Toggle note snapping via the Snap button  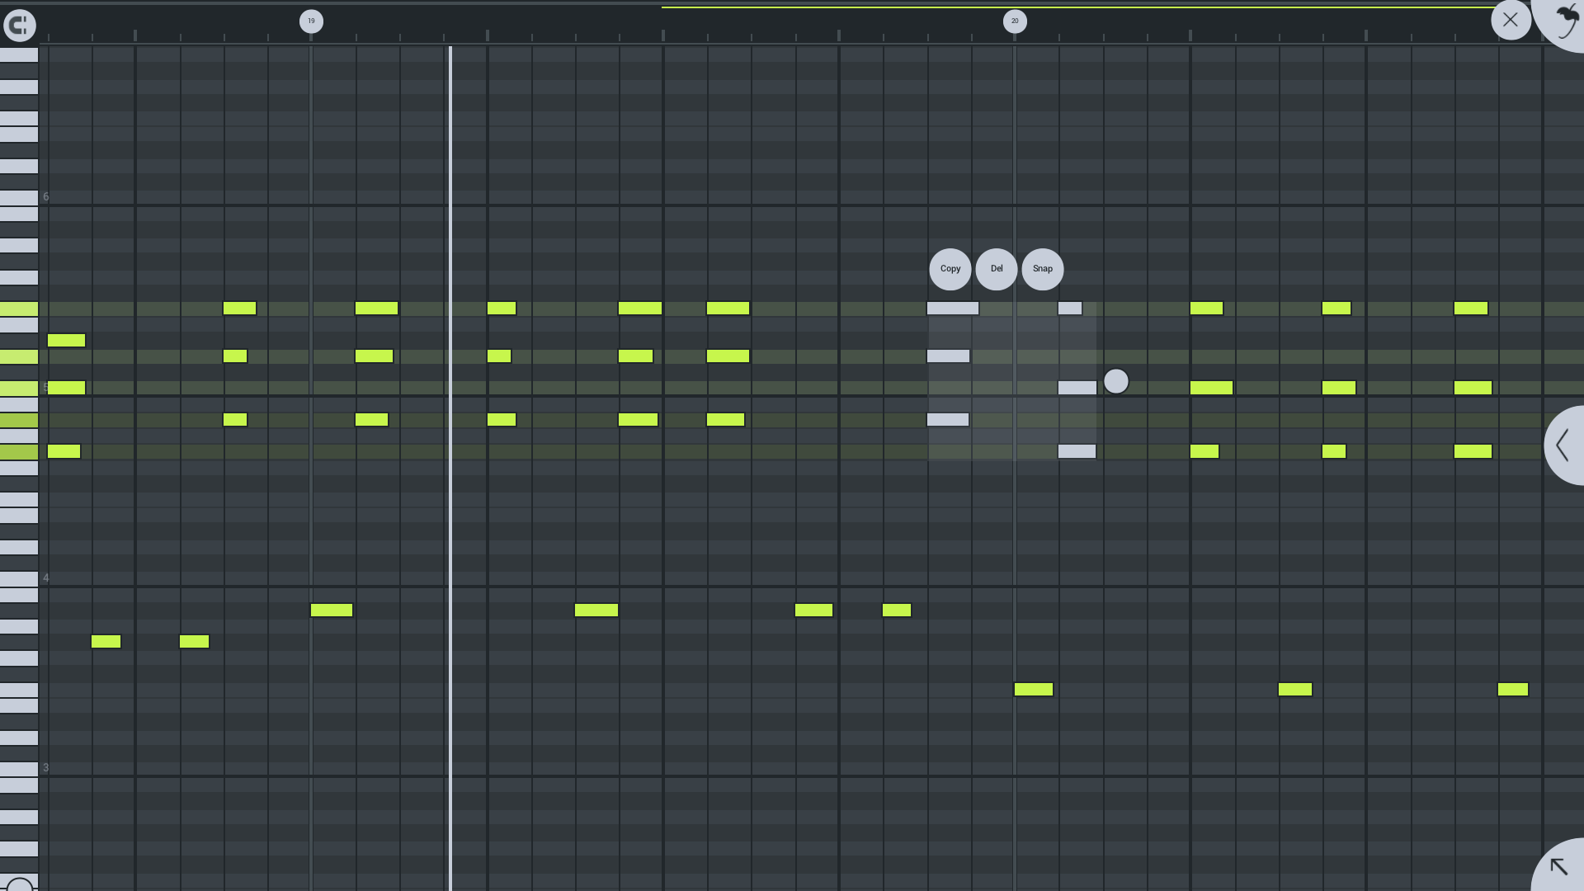(x=1042, y=269)
